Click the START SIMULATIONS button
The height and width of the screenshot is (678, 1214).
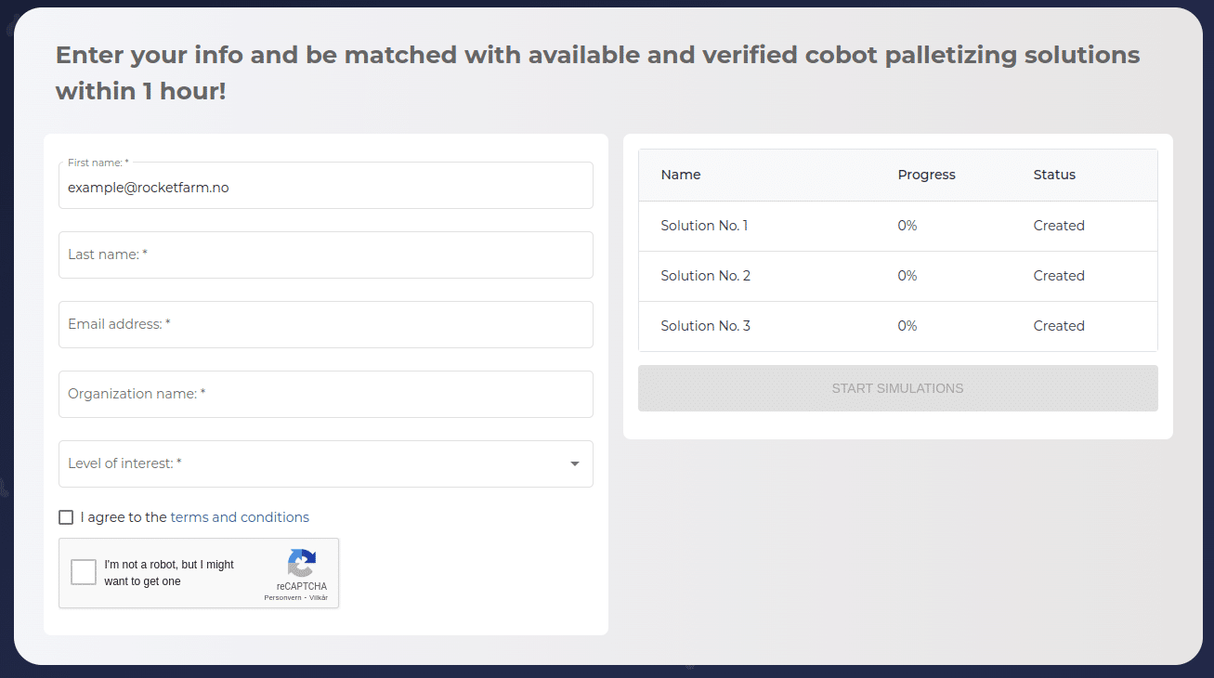[x=897, y=388]
